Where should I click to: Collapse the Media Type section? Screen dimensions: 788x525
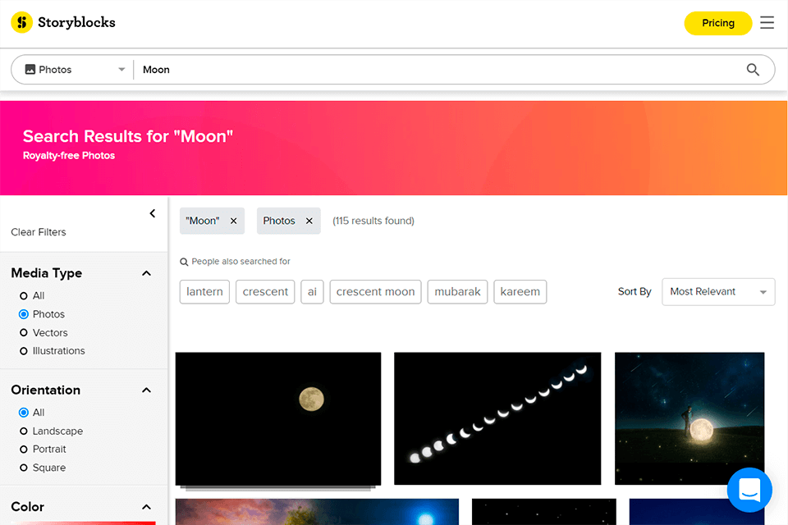point(146,273)
